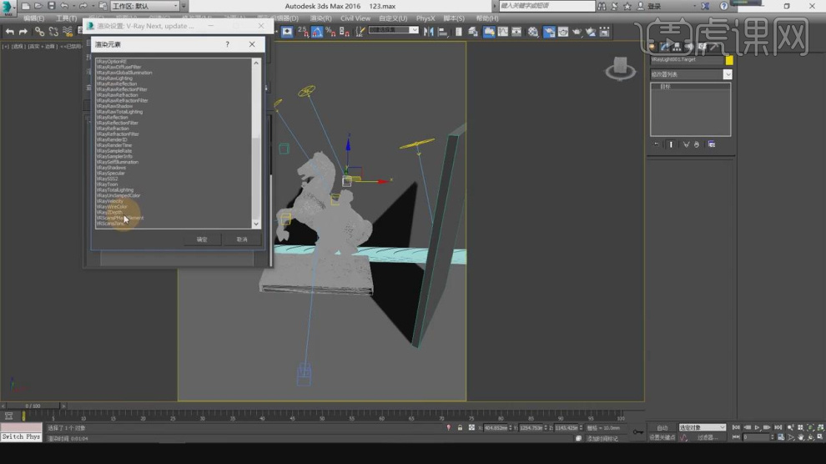Select the Bind to Space Warp tool

tap(68, 32)
